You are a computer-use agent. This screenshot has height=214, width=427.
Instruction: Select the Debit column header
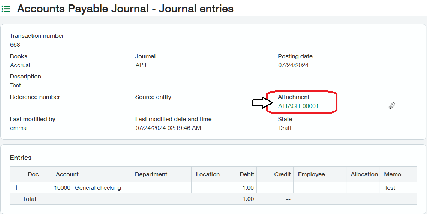click(x=247, y=174)
